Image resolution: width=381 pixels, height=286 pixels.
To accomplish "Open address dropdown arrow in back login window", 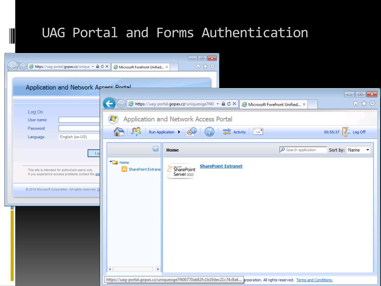I will coord(93,67).
